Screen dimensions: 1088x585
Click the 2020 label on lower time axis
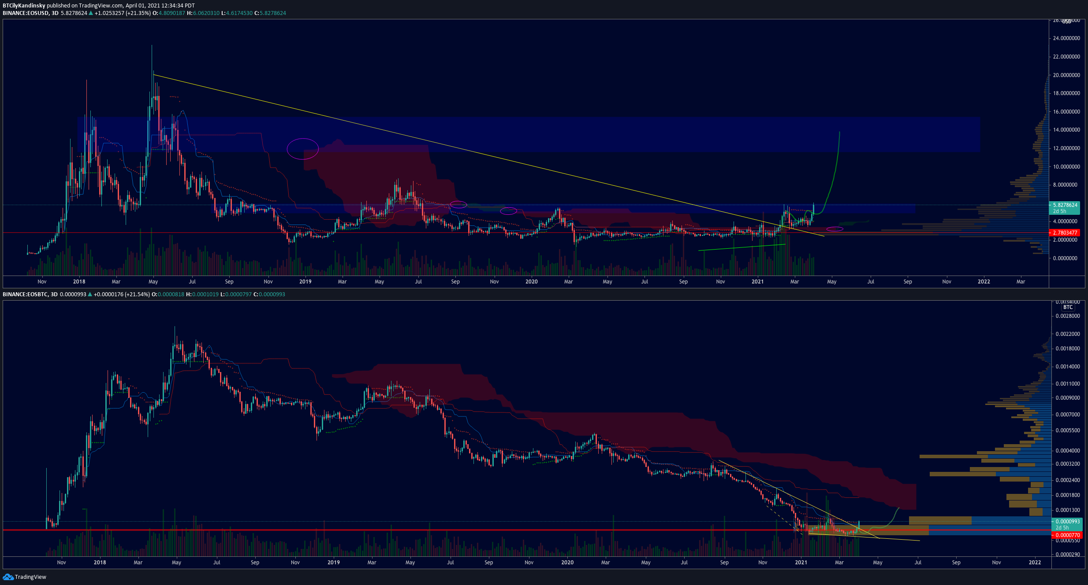[567, 563]
